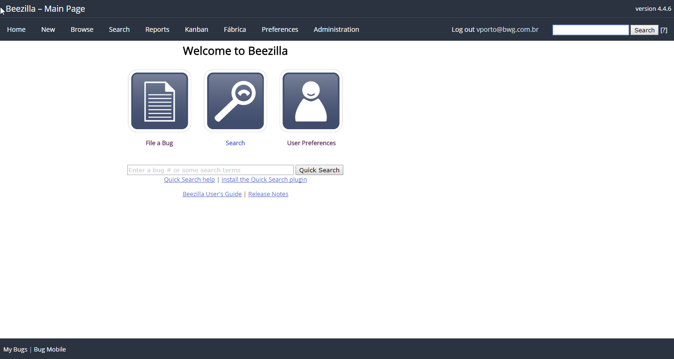Click Install the Quick Search plugin link

click(264, 180)
